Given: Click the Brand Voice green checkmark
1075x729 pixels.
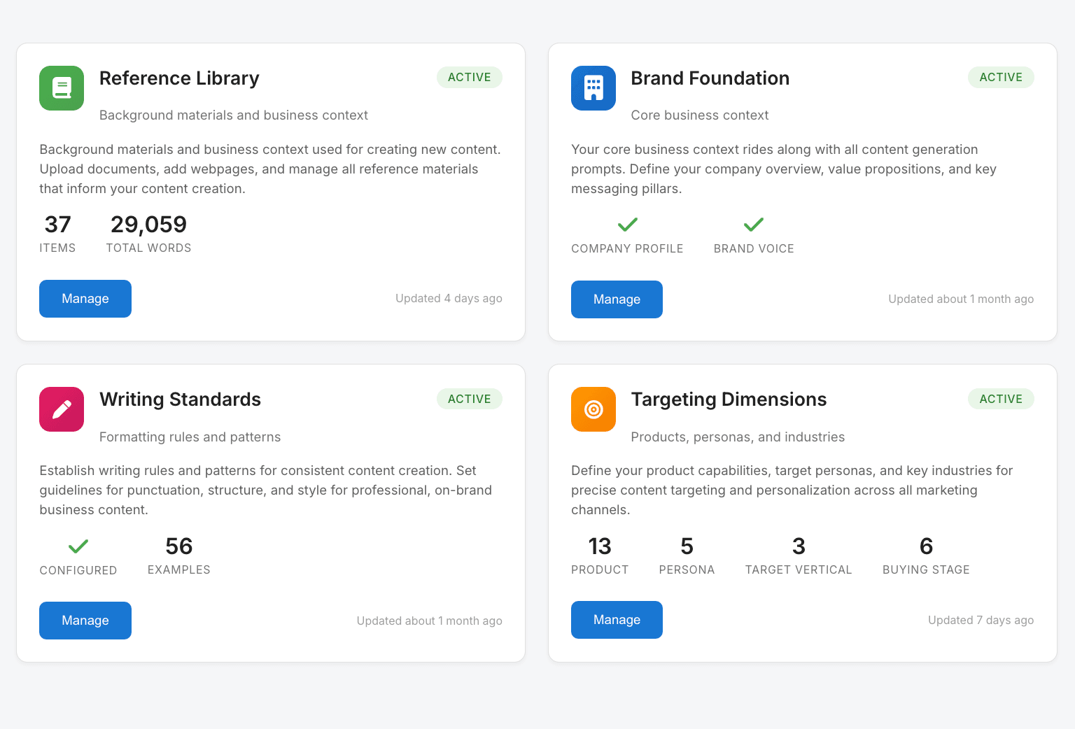Looking at the screenshot, I should 754,225.
